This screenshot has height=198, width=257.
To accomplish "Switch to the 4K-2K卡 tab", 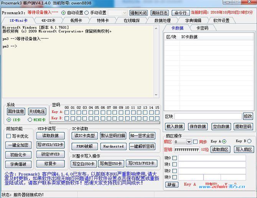I will [48, 20].
